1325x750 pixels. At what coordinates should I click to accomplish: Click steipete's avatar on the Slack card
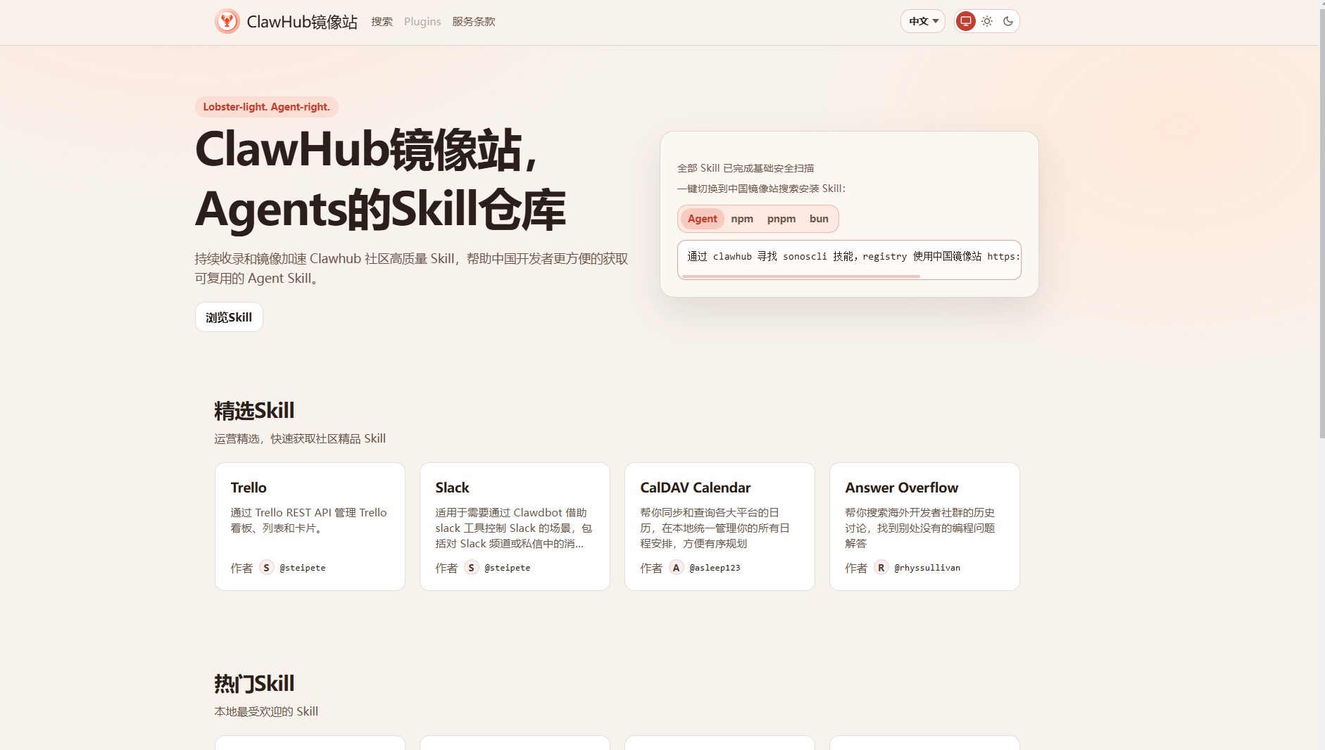click(471, 567)
